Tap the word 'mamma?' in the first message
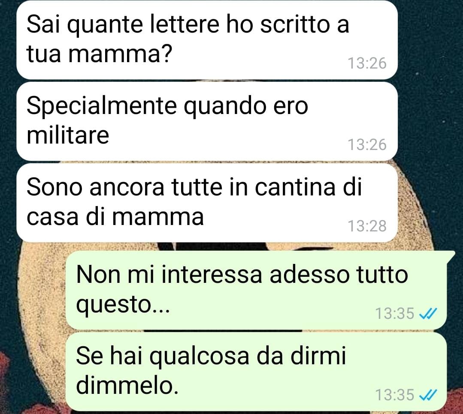Screen dimensions: 463x414 120,54
